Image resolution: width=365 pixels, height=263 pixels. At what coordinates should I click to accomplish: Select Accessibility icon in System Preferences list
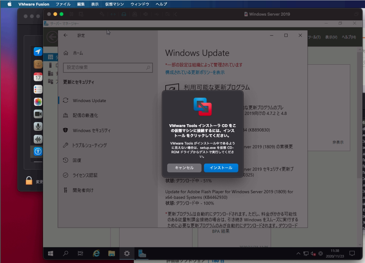(x=38, y=152)
